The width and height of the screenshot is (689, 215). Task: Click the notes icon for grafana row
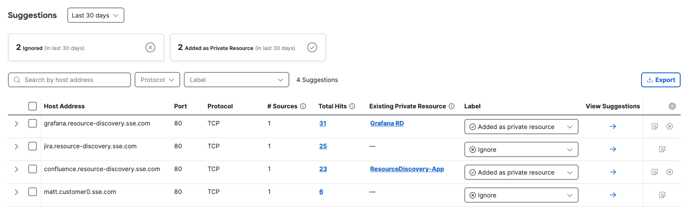655,126
